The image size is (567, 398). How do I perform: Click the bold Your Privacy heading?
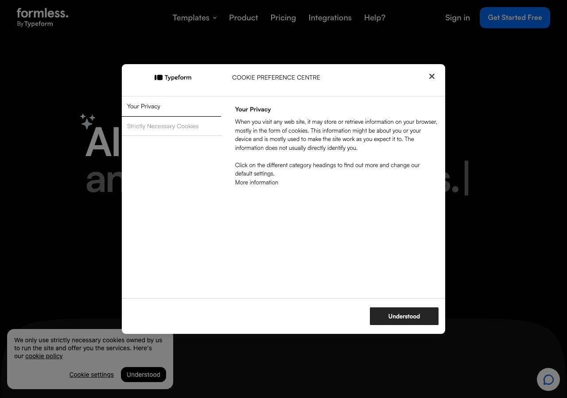pos(253,109)
